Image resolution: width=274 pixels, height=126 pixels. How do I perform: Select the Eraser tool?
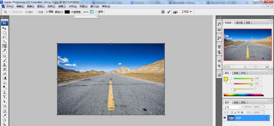coord(5,74)
